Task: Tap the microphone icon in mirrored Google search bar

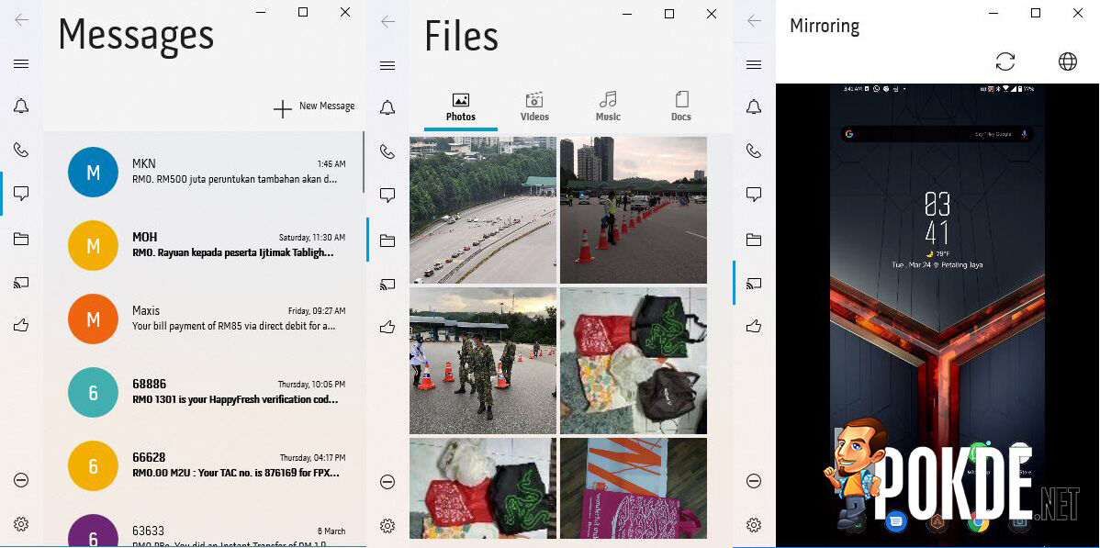Action: 1024,134
